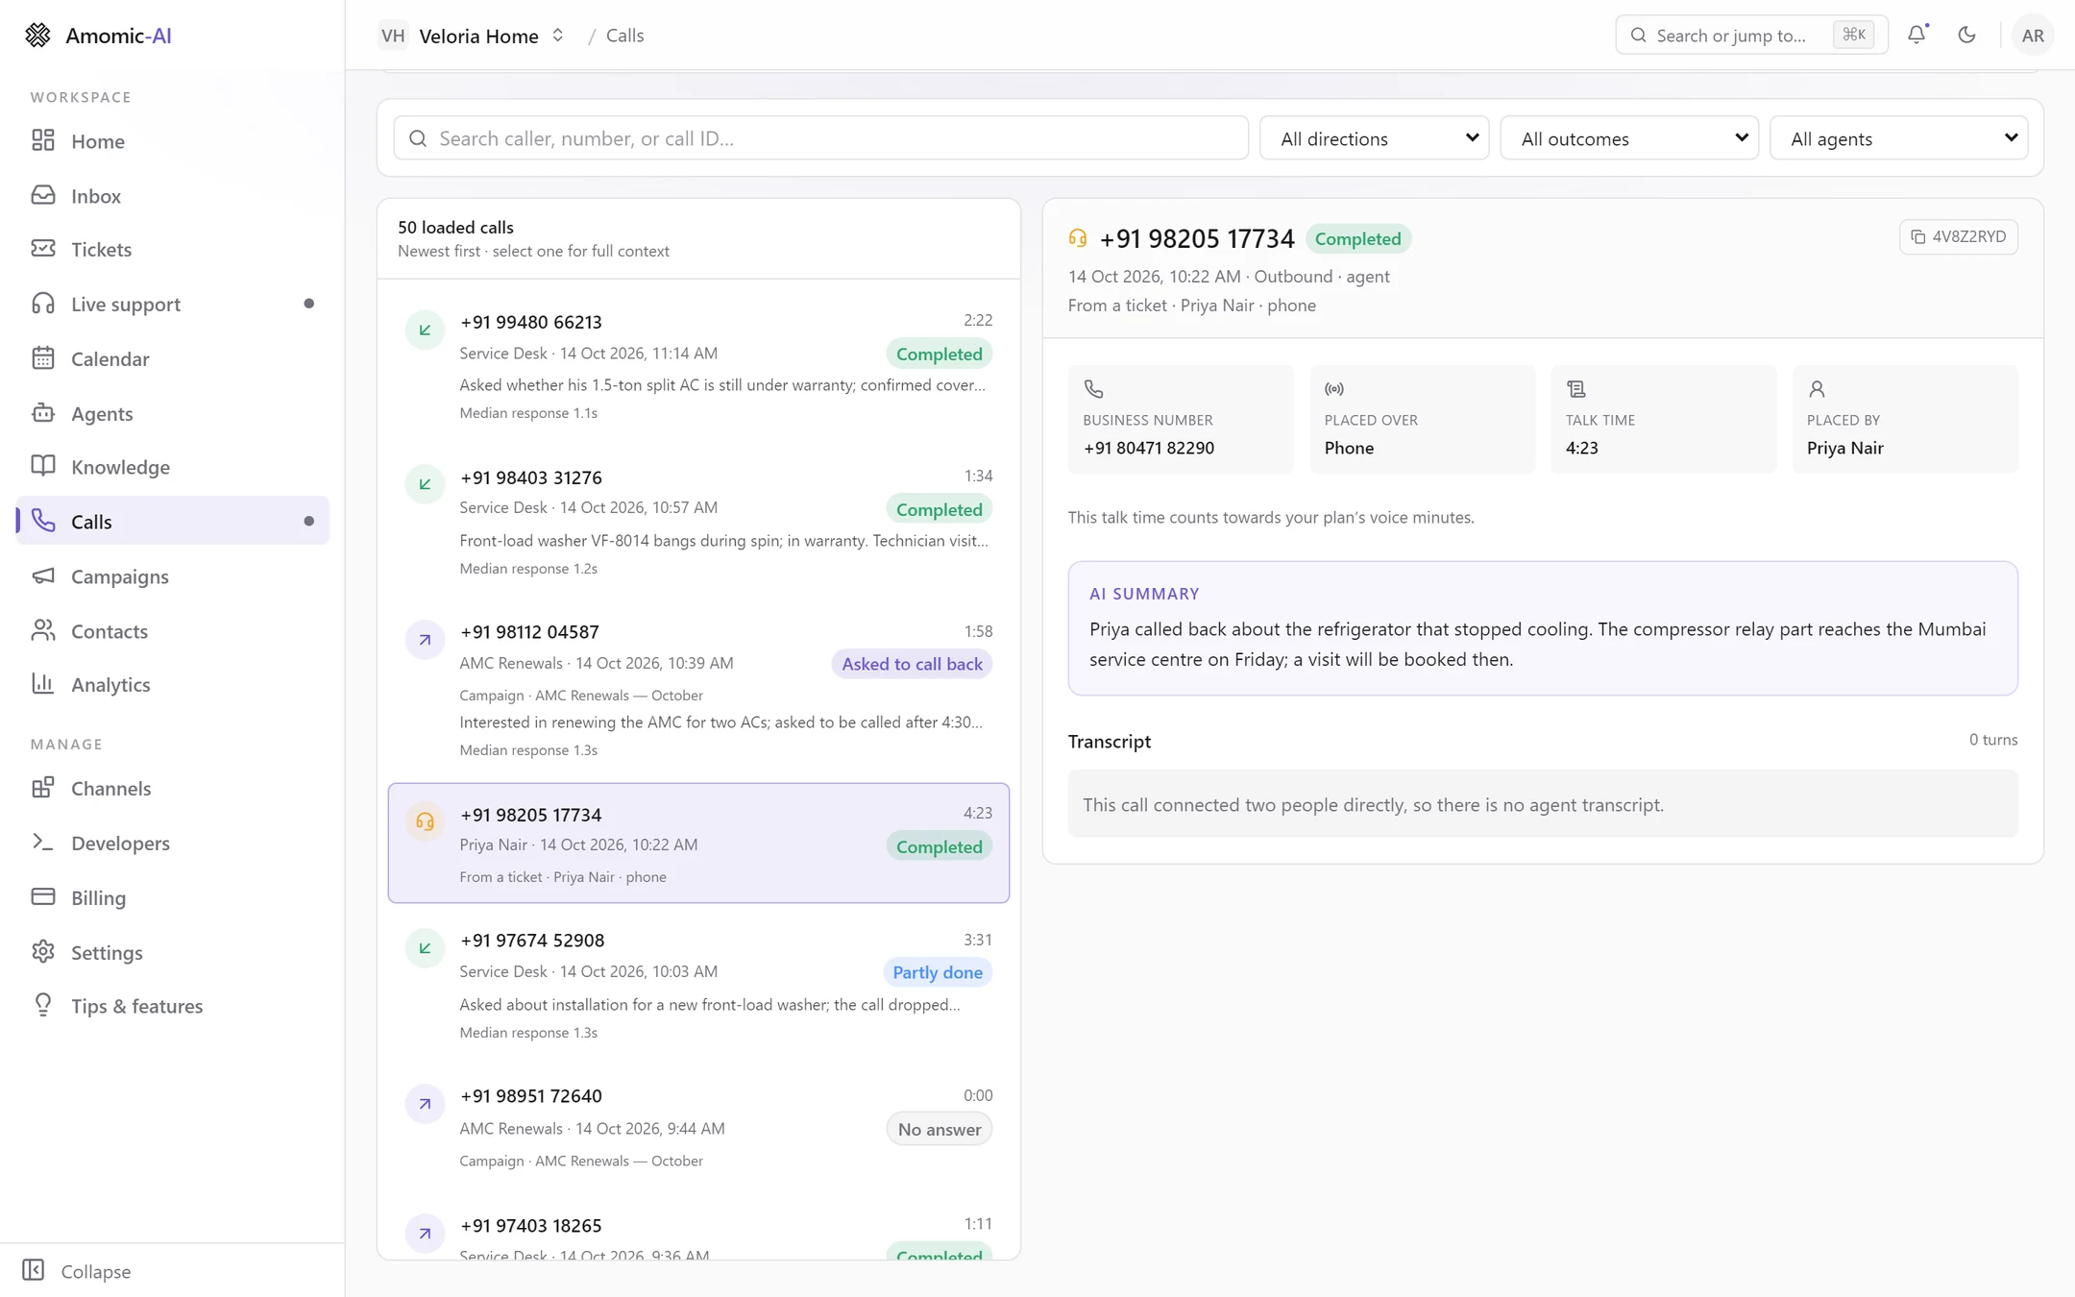The height and width of the screenshot is (1297, 2075).
Task: Open Tickets from the sidebar
Action: click(x=173, y=250)
